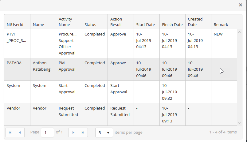Sort by the Finish Date column header
This screenshot has height=142, width=247.
coord(172,24)
